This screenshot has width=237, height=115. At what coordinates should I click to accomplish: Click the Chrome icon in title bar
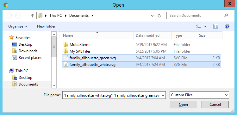tap(6, 5)
